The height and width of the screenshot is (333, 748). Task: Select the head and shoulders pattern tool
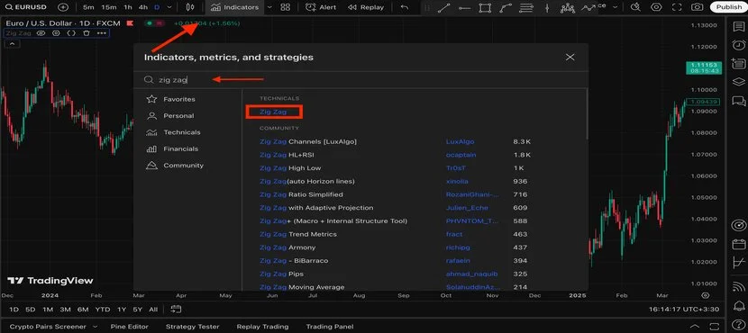[x=568, y=7]
